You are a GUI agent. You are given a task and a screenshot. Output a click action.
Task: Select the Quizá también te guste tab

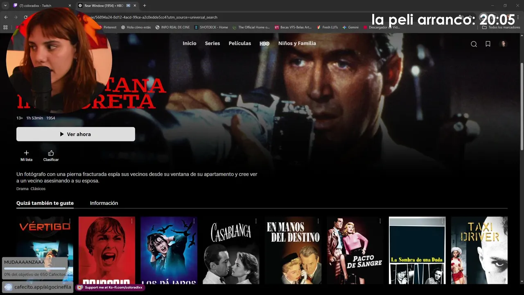tap(45, 203)
